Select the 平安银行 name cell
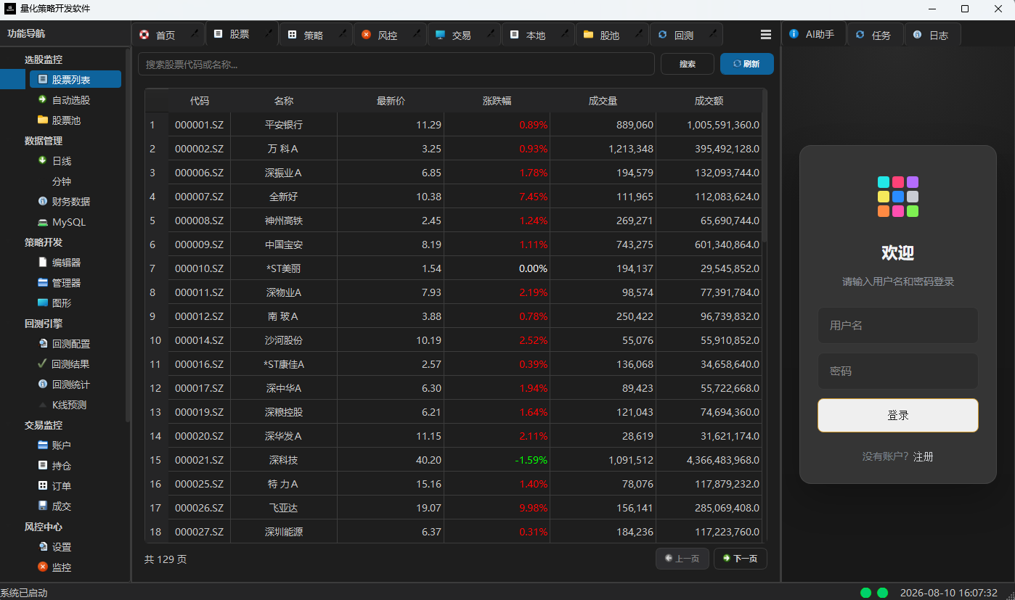This screenshot has height=600, width=1015. coord(284,125)
